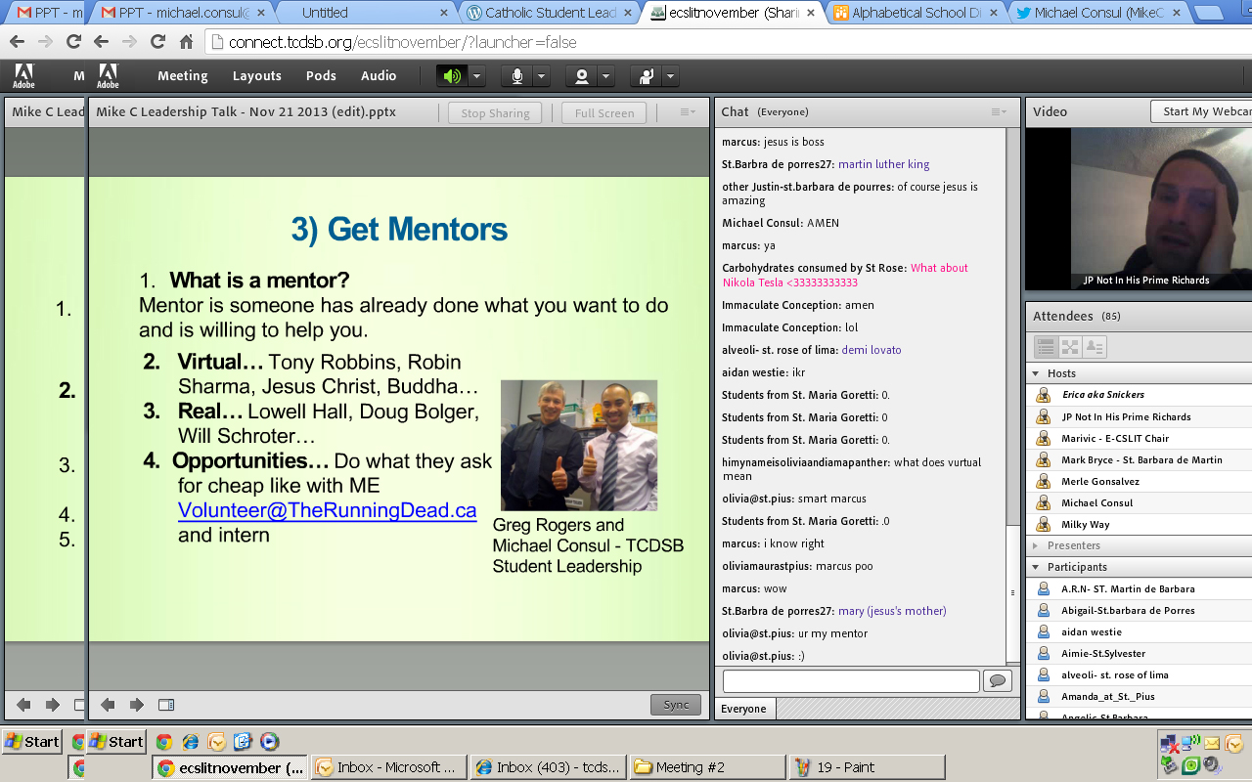Mute the green speaker audio icon
Image resolution: width=1252 pixels, height=782 pixels.
point(452,76)
